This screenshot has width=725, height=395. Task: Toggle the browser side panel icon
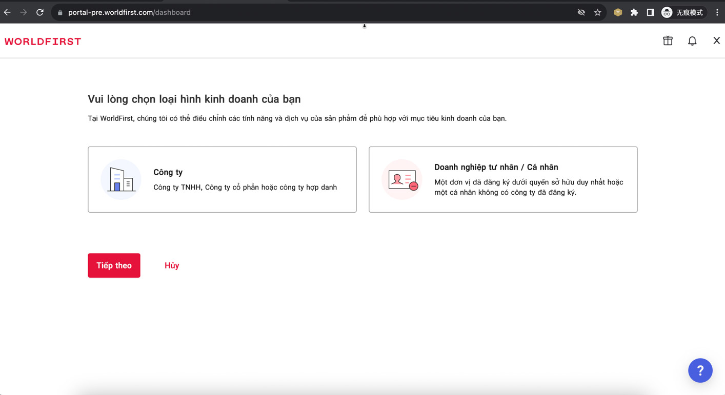(x=650, y=12)
